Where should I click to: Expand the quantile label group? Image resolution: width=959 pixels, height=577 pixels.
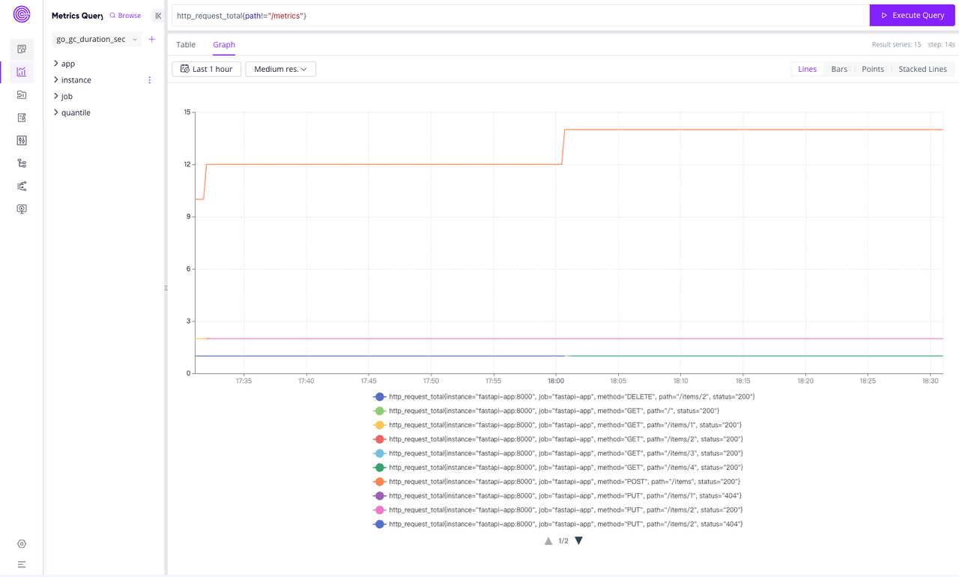coord(75,112)
